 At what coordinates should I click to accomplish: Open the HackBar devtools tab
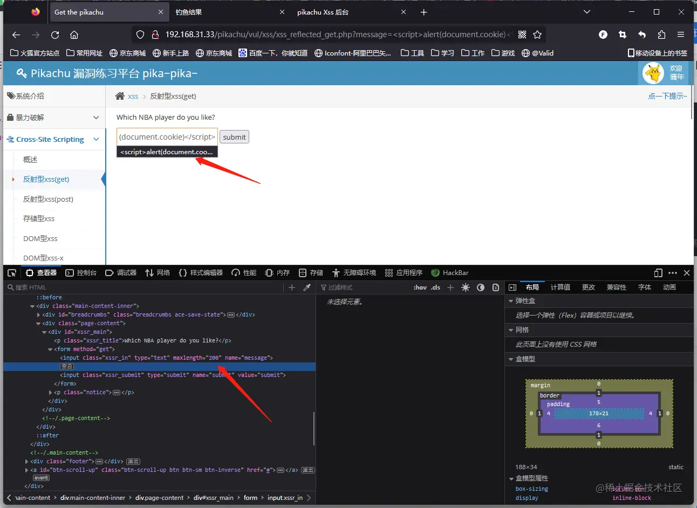click(450, 273)
